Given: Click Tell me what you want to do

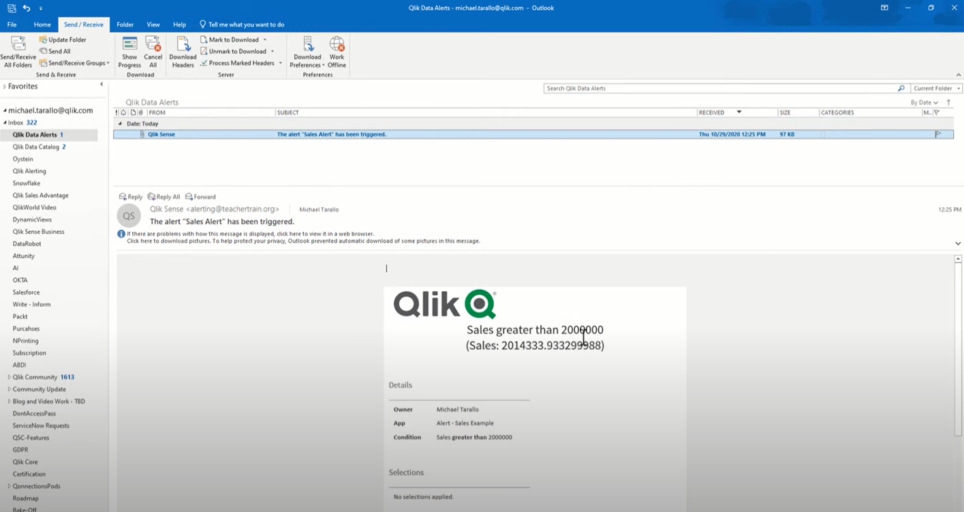Looking at the screenshot, I should (242, 25).
